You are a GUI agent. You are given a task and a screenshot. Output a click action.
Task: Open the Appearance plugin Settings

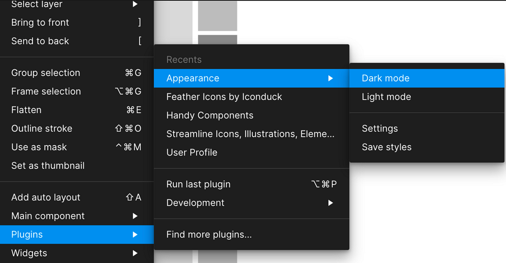click(379, 128)
